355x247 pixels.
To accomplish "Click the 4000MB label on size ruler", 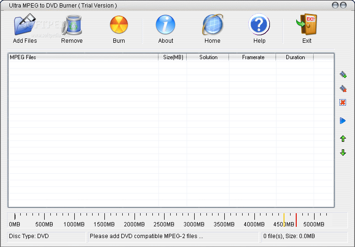I will pos(254,224).
